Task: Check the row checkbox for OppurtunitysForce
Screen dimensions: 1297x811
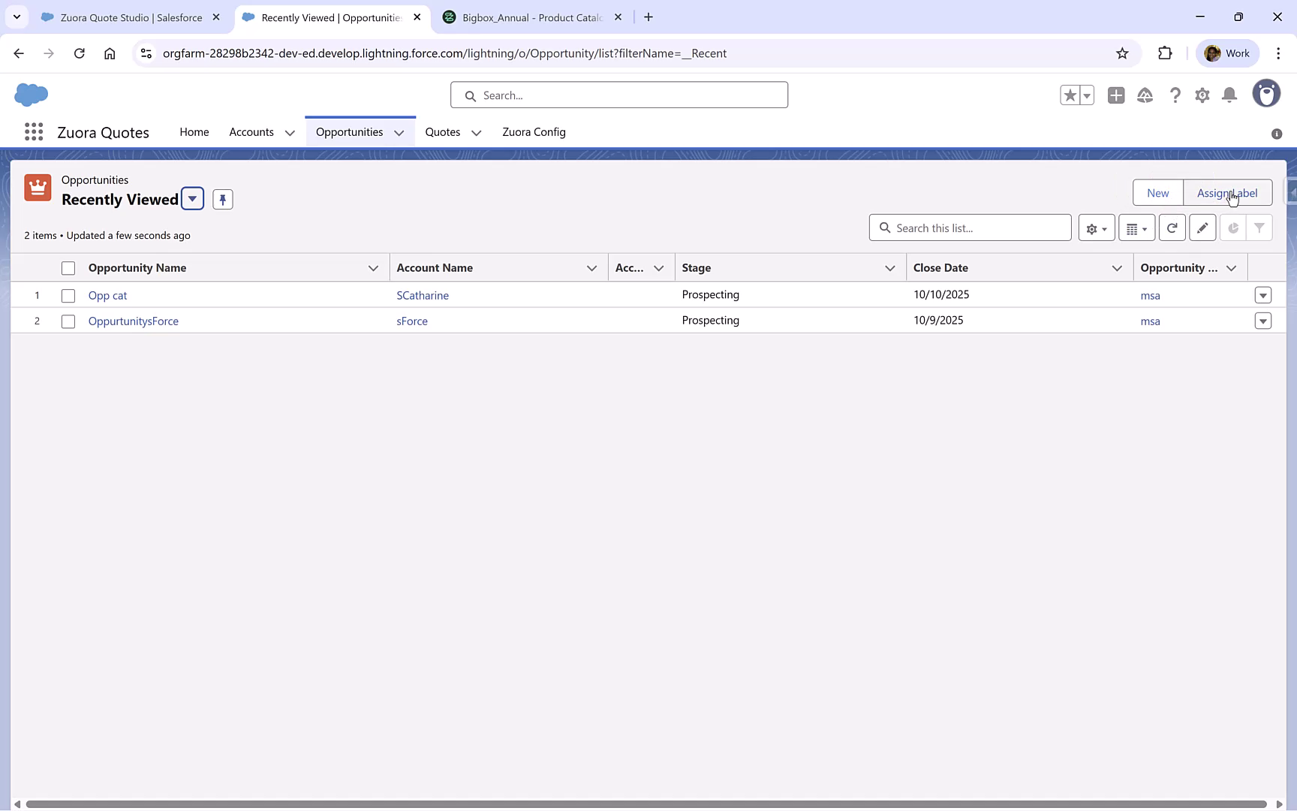Action: 68,321
